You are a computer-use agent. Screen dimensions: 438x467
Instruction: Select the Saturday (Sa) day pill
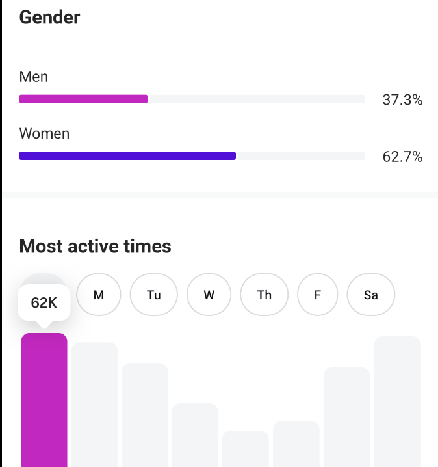tap(371, 295)
